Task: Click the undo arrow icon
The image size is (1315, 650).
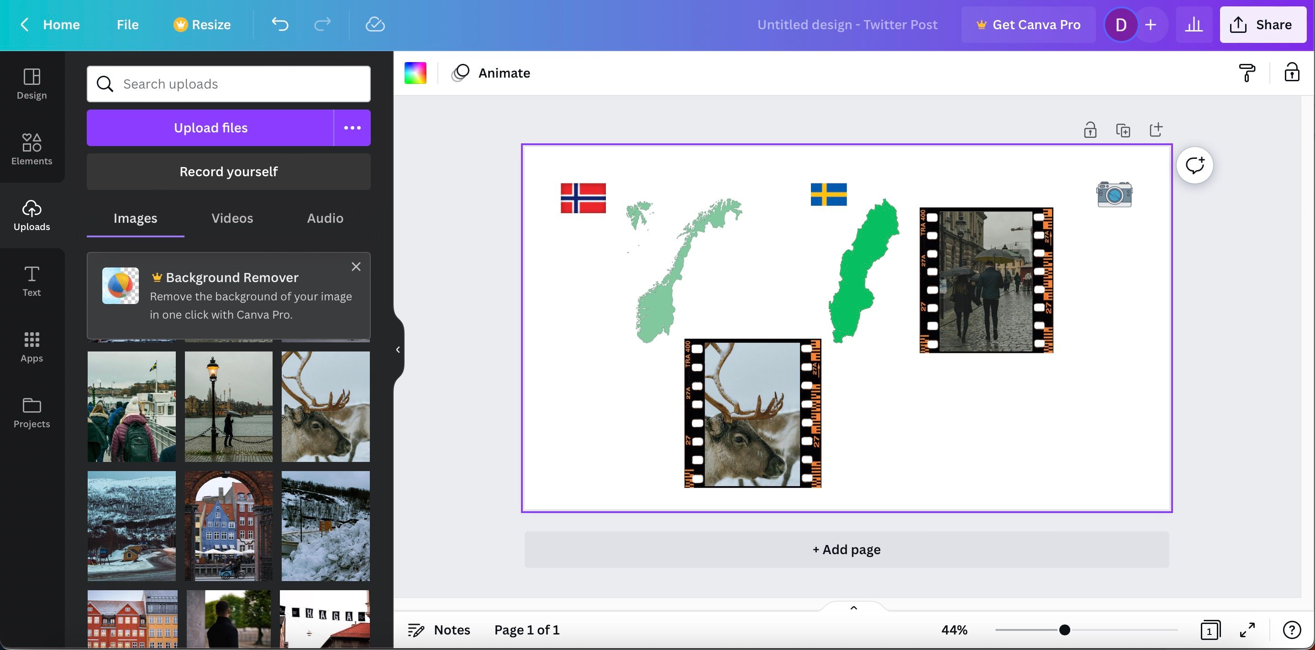Action: (280, 25)
